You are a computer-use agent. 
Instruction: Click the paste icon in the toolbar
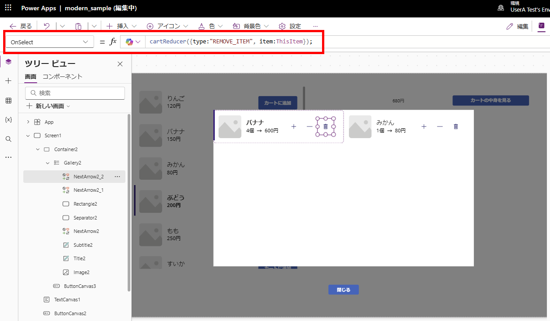[78, 26]
